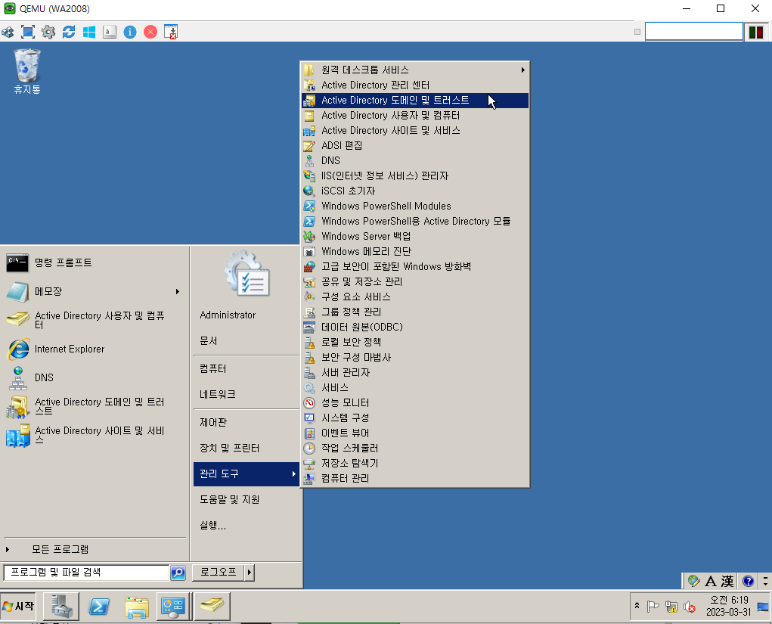The height and width of the screenshot is (624, 772).
Task: Open 네트워크 in start menu
Action: tap(246, 395)
